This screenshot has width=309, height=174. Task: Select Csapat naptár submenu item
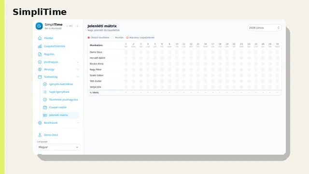58,107
